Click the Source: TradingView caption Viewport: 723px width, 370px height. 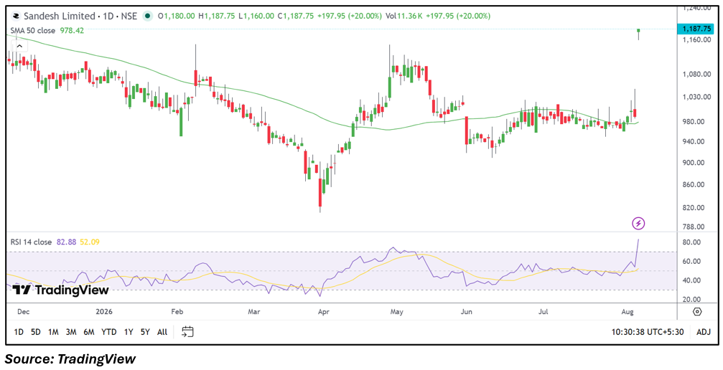pyautogui.click(x=70, y=358)
